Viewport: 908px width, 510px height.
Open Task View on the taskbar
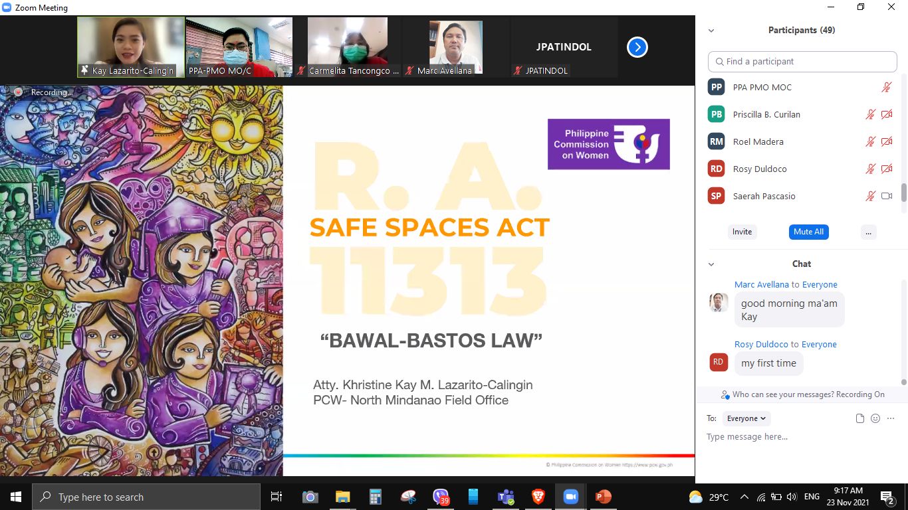pos(277,497)
